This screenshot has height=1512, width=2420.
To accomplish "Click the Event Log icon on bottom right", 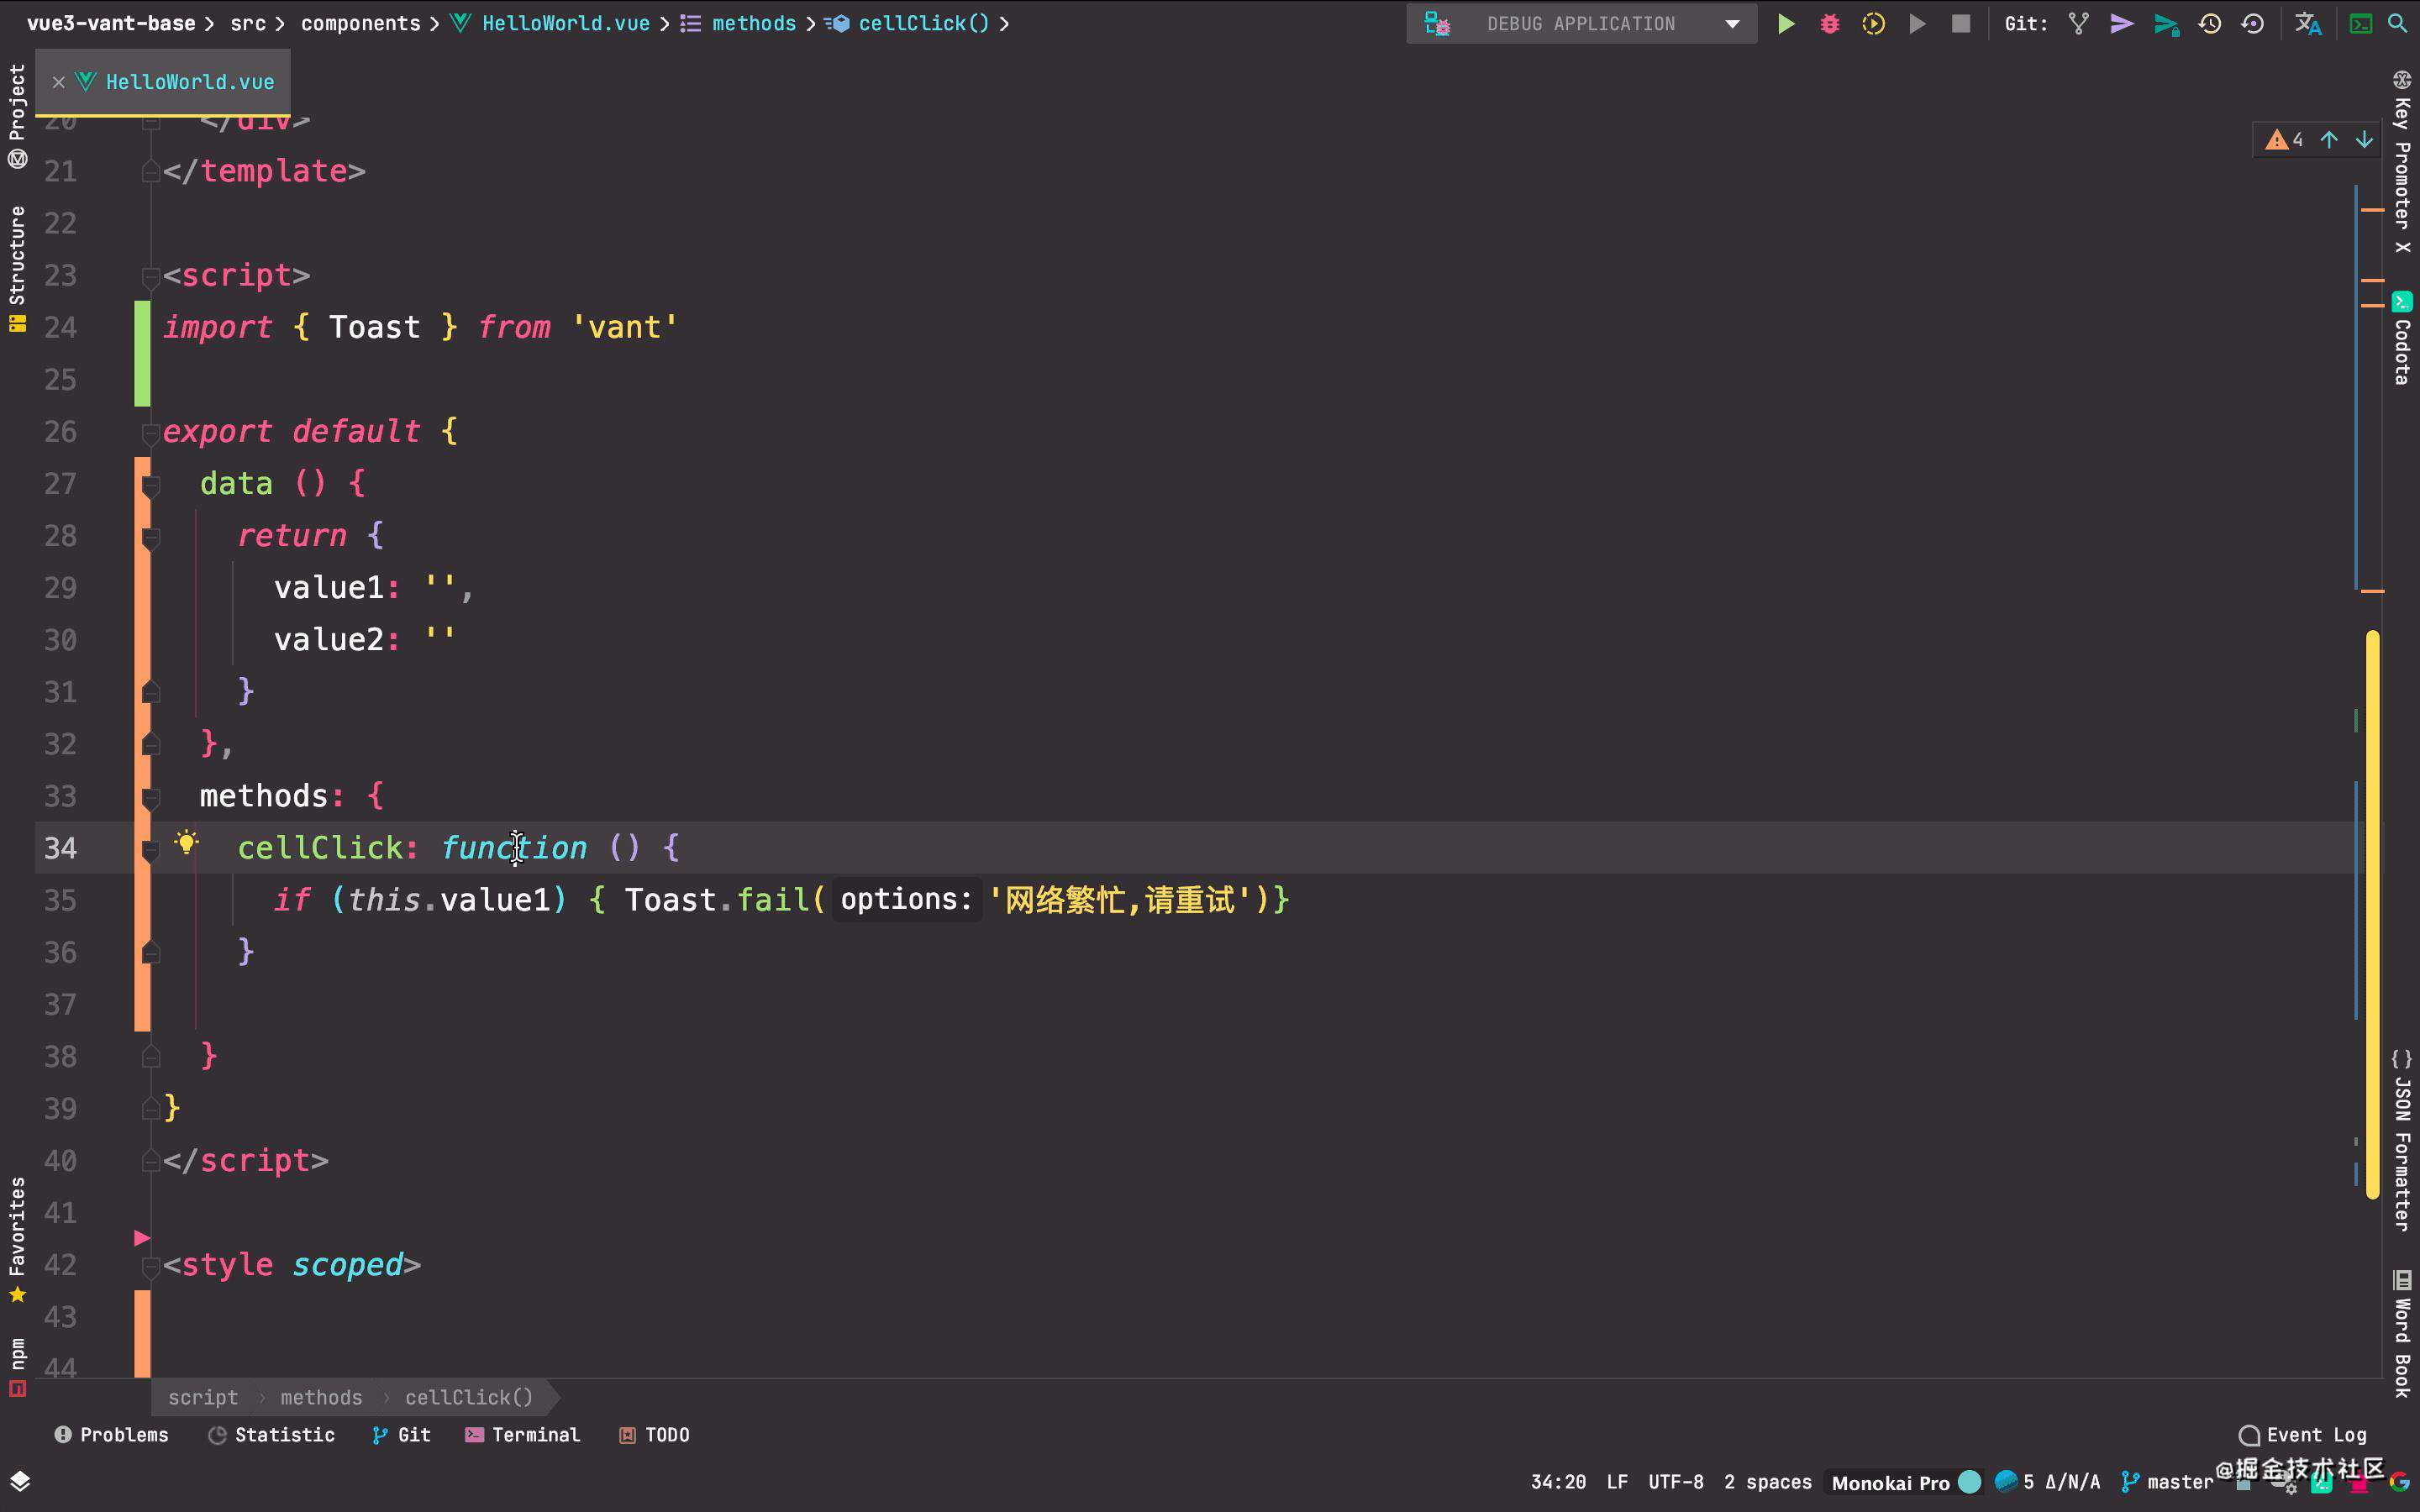I will tap(2253, 1434).
